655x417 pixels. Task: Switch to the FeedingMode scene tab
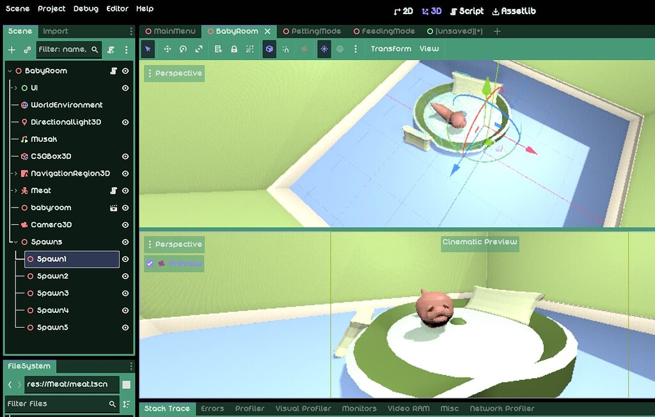tap(384, 31)
